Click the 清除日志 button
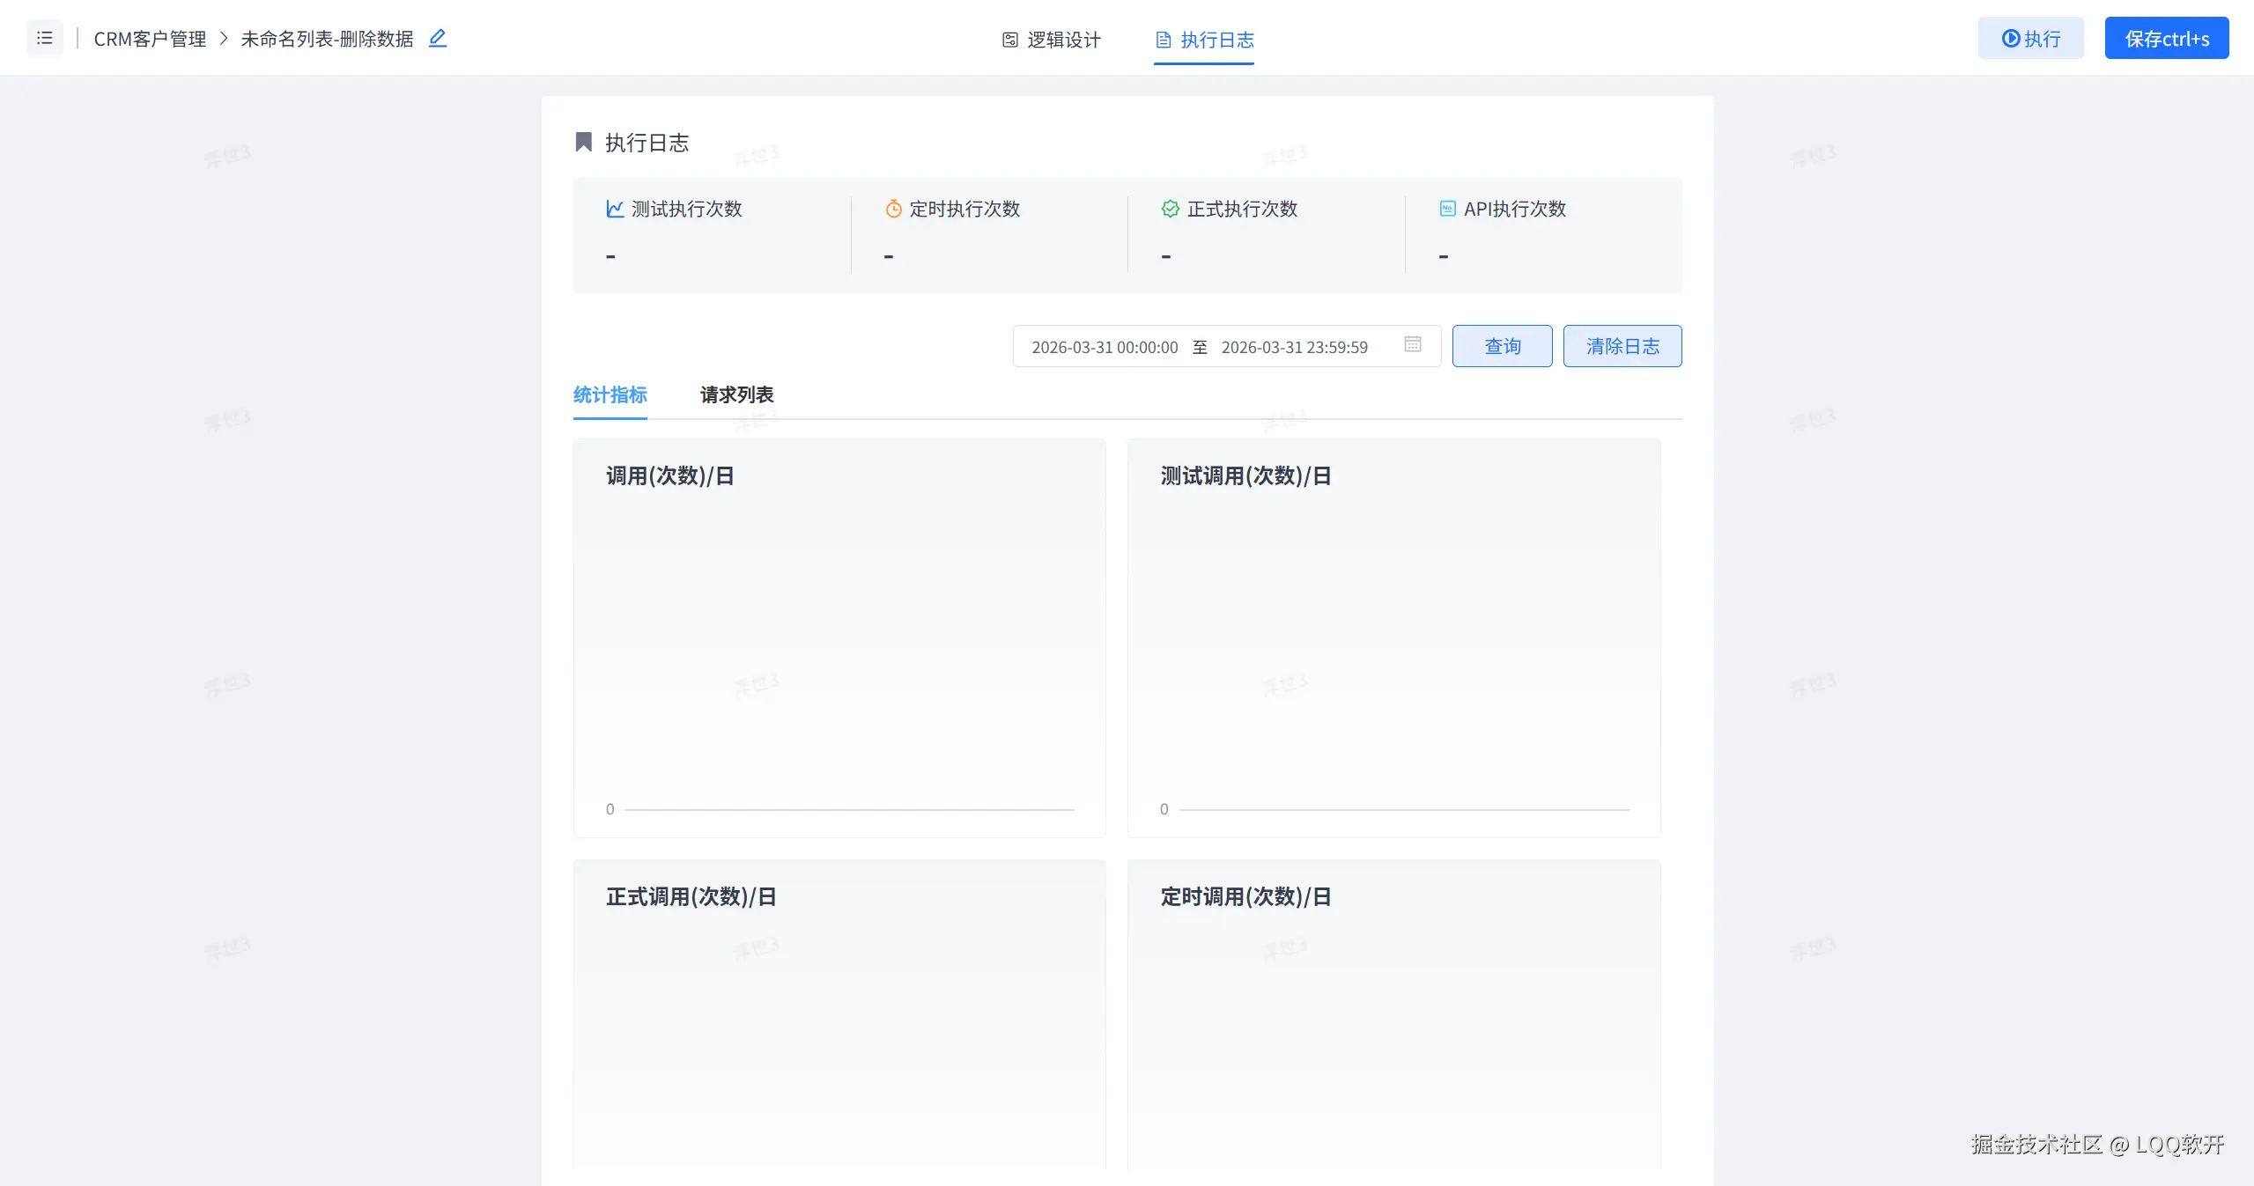 click(x=1622, y=346)
